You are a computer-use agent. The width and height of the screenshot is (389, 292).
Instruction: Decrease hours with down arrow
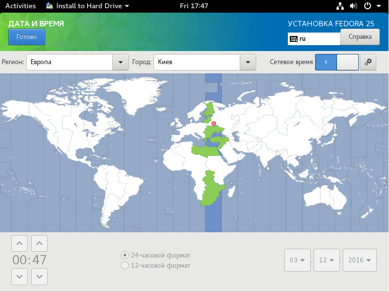tap(19, 276)
